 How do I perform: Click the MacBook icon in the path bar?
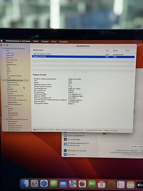(x=34, y=130)
